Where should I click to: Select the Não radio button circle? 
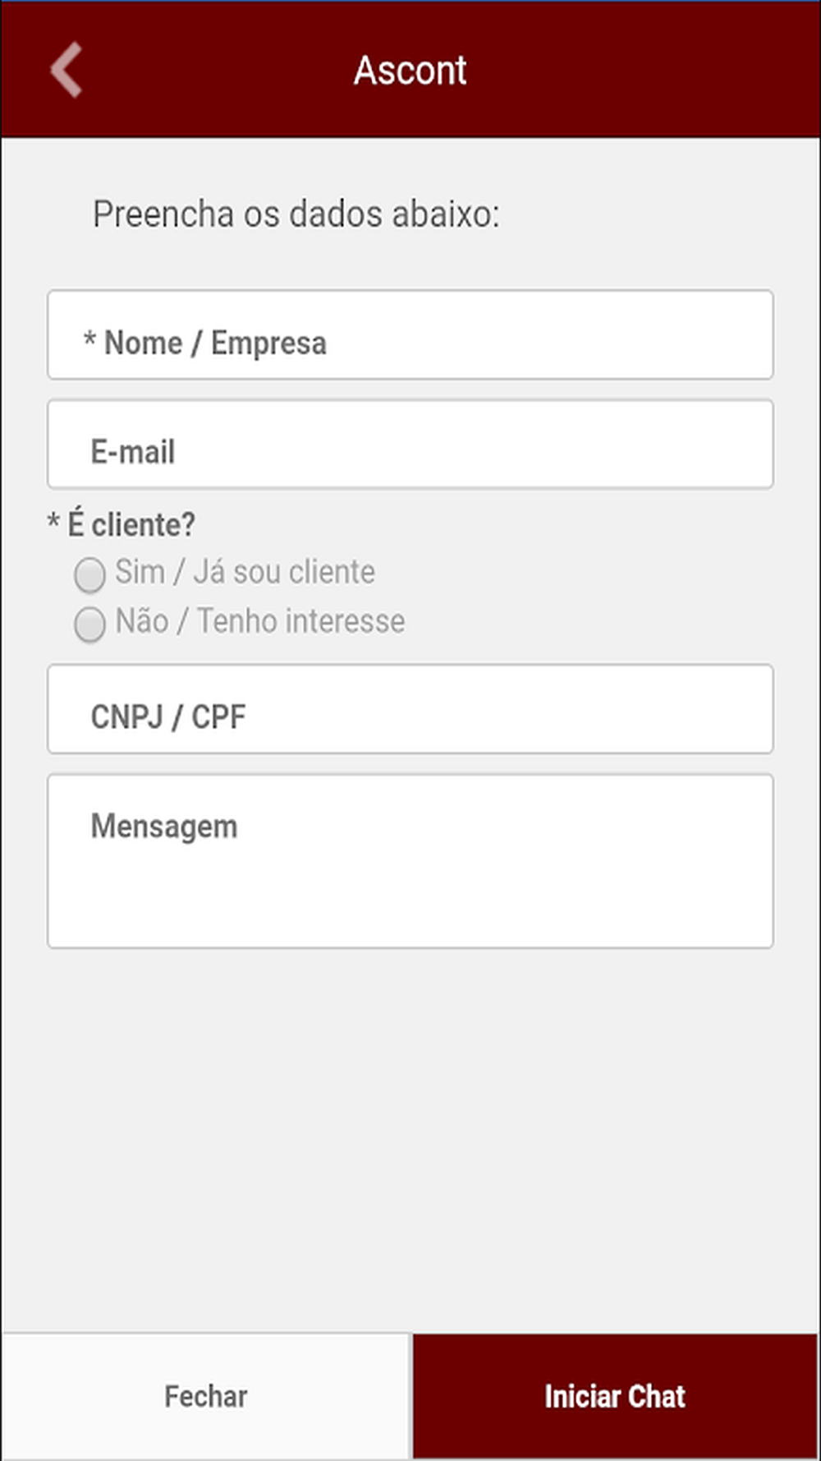point(89,624)
